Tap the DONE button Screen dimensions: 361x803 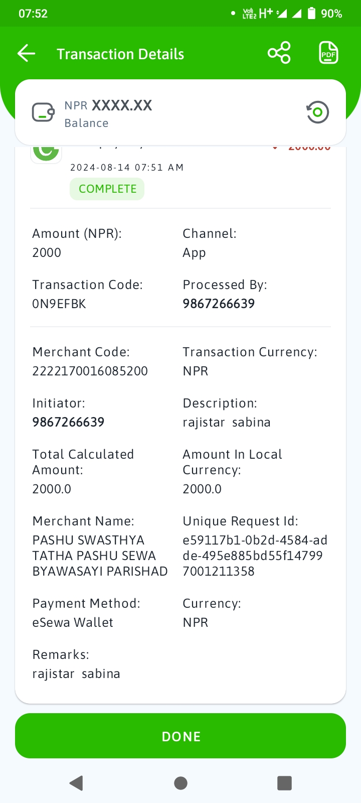pyautogui.click(x=180, y=736)
